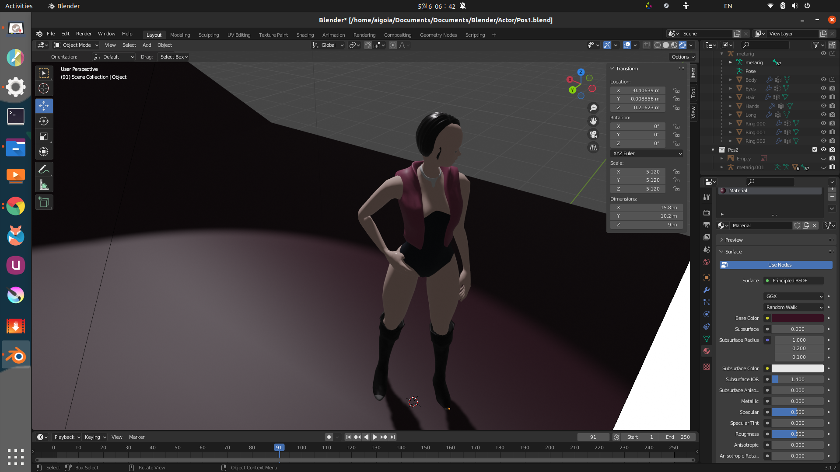Toggle camera view icon

click(593, 134)
